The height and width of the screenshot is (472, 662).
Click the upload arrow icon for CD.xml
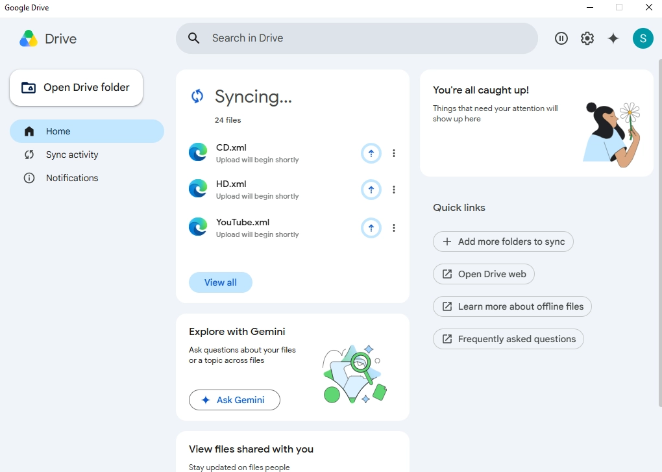coord(371,153)
